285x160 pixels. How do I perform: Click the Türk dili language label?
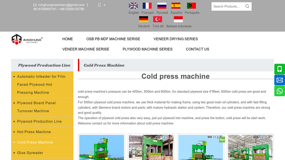pos(158,26)
